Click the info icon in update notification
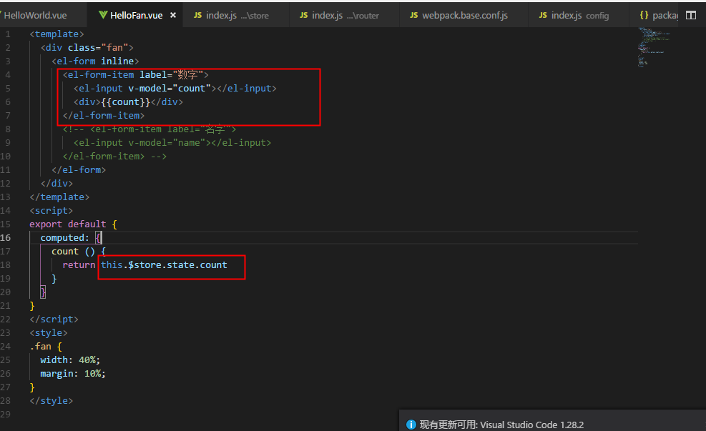The height and width of the screenshot is (431, 706). tap(411, 425)
